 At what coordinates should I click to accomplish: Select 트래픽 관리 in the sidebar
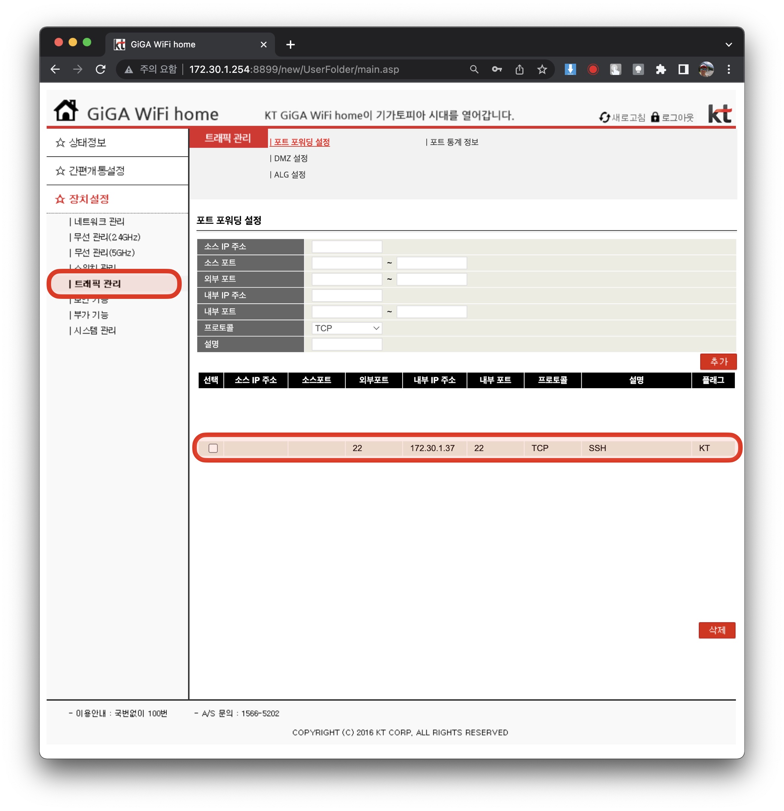click(x=98, y=284)
